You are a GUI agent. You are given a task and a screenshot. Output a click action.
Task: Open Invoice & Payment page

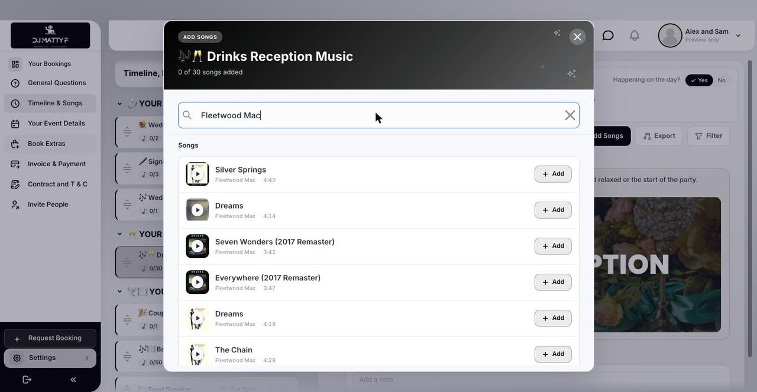[x=50, y=164]
